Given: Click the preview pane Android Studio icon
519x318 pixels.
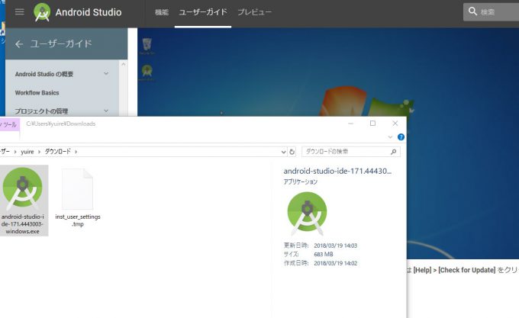Looking at the screenshot, I should (x=307, y=214).
